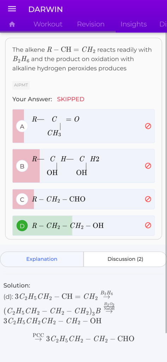The height and width of the screenshot is (362, 167).
Task: Click prohibited icon on option A
Action: coord(148,126)
